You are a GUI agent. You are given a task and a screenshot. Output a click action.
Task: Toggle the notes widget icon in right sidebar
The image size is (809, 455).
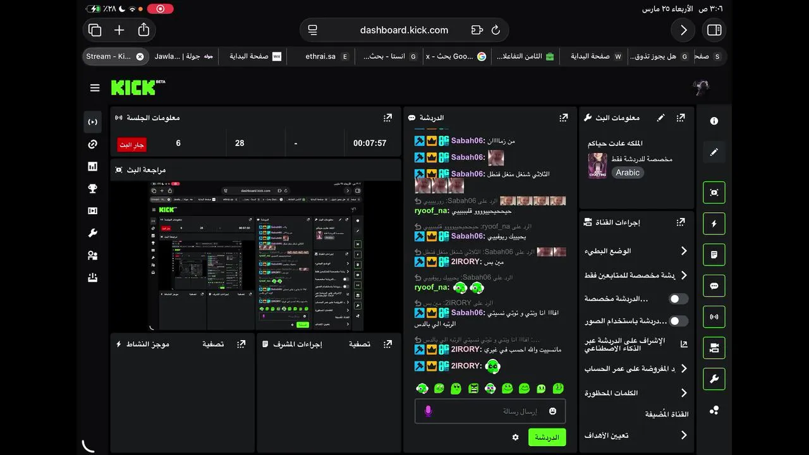click(714, 255)
